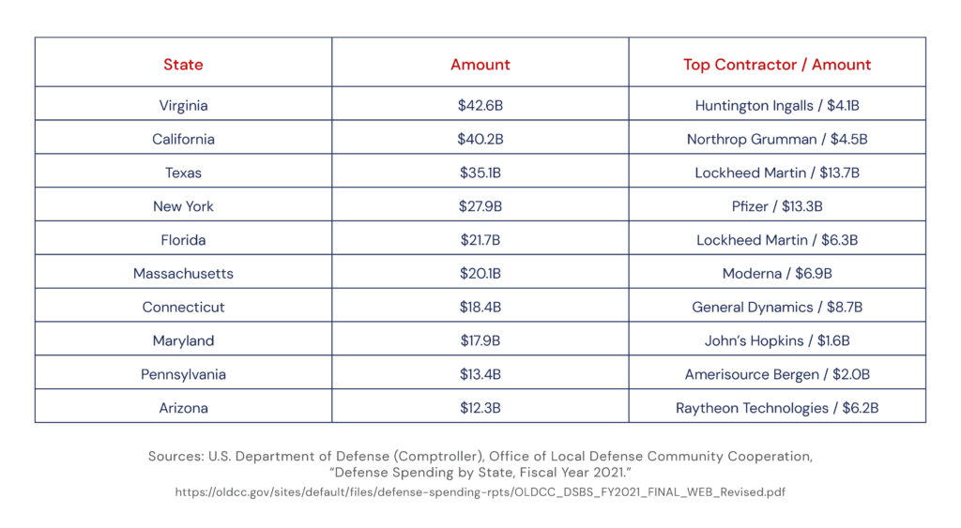961x528 pixels.
Task: Click the Top Contractor / Amount header
Action: tap(776, 65)
